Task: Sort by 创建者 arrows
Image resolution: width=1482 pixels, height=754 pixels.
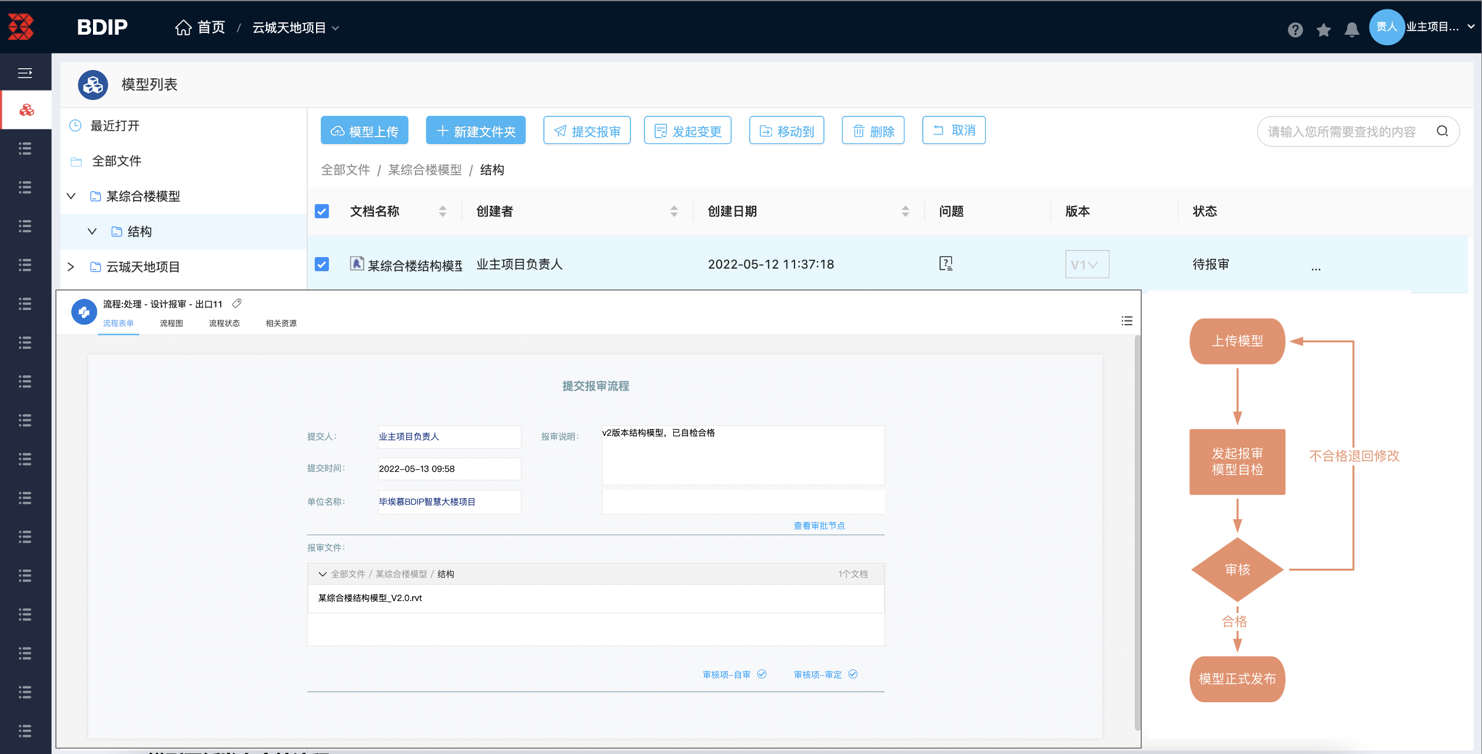Action: click(x=674, y=211)
